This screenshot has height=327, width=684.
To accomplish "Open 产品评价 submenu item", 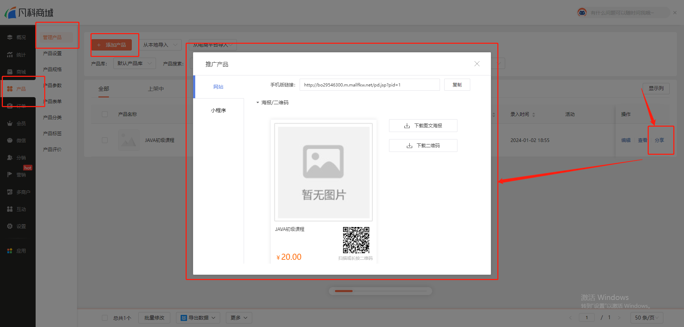I will (x=52, y=149).
